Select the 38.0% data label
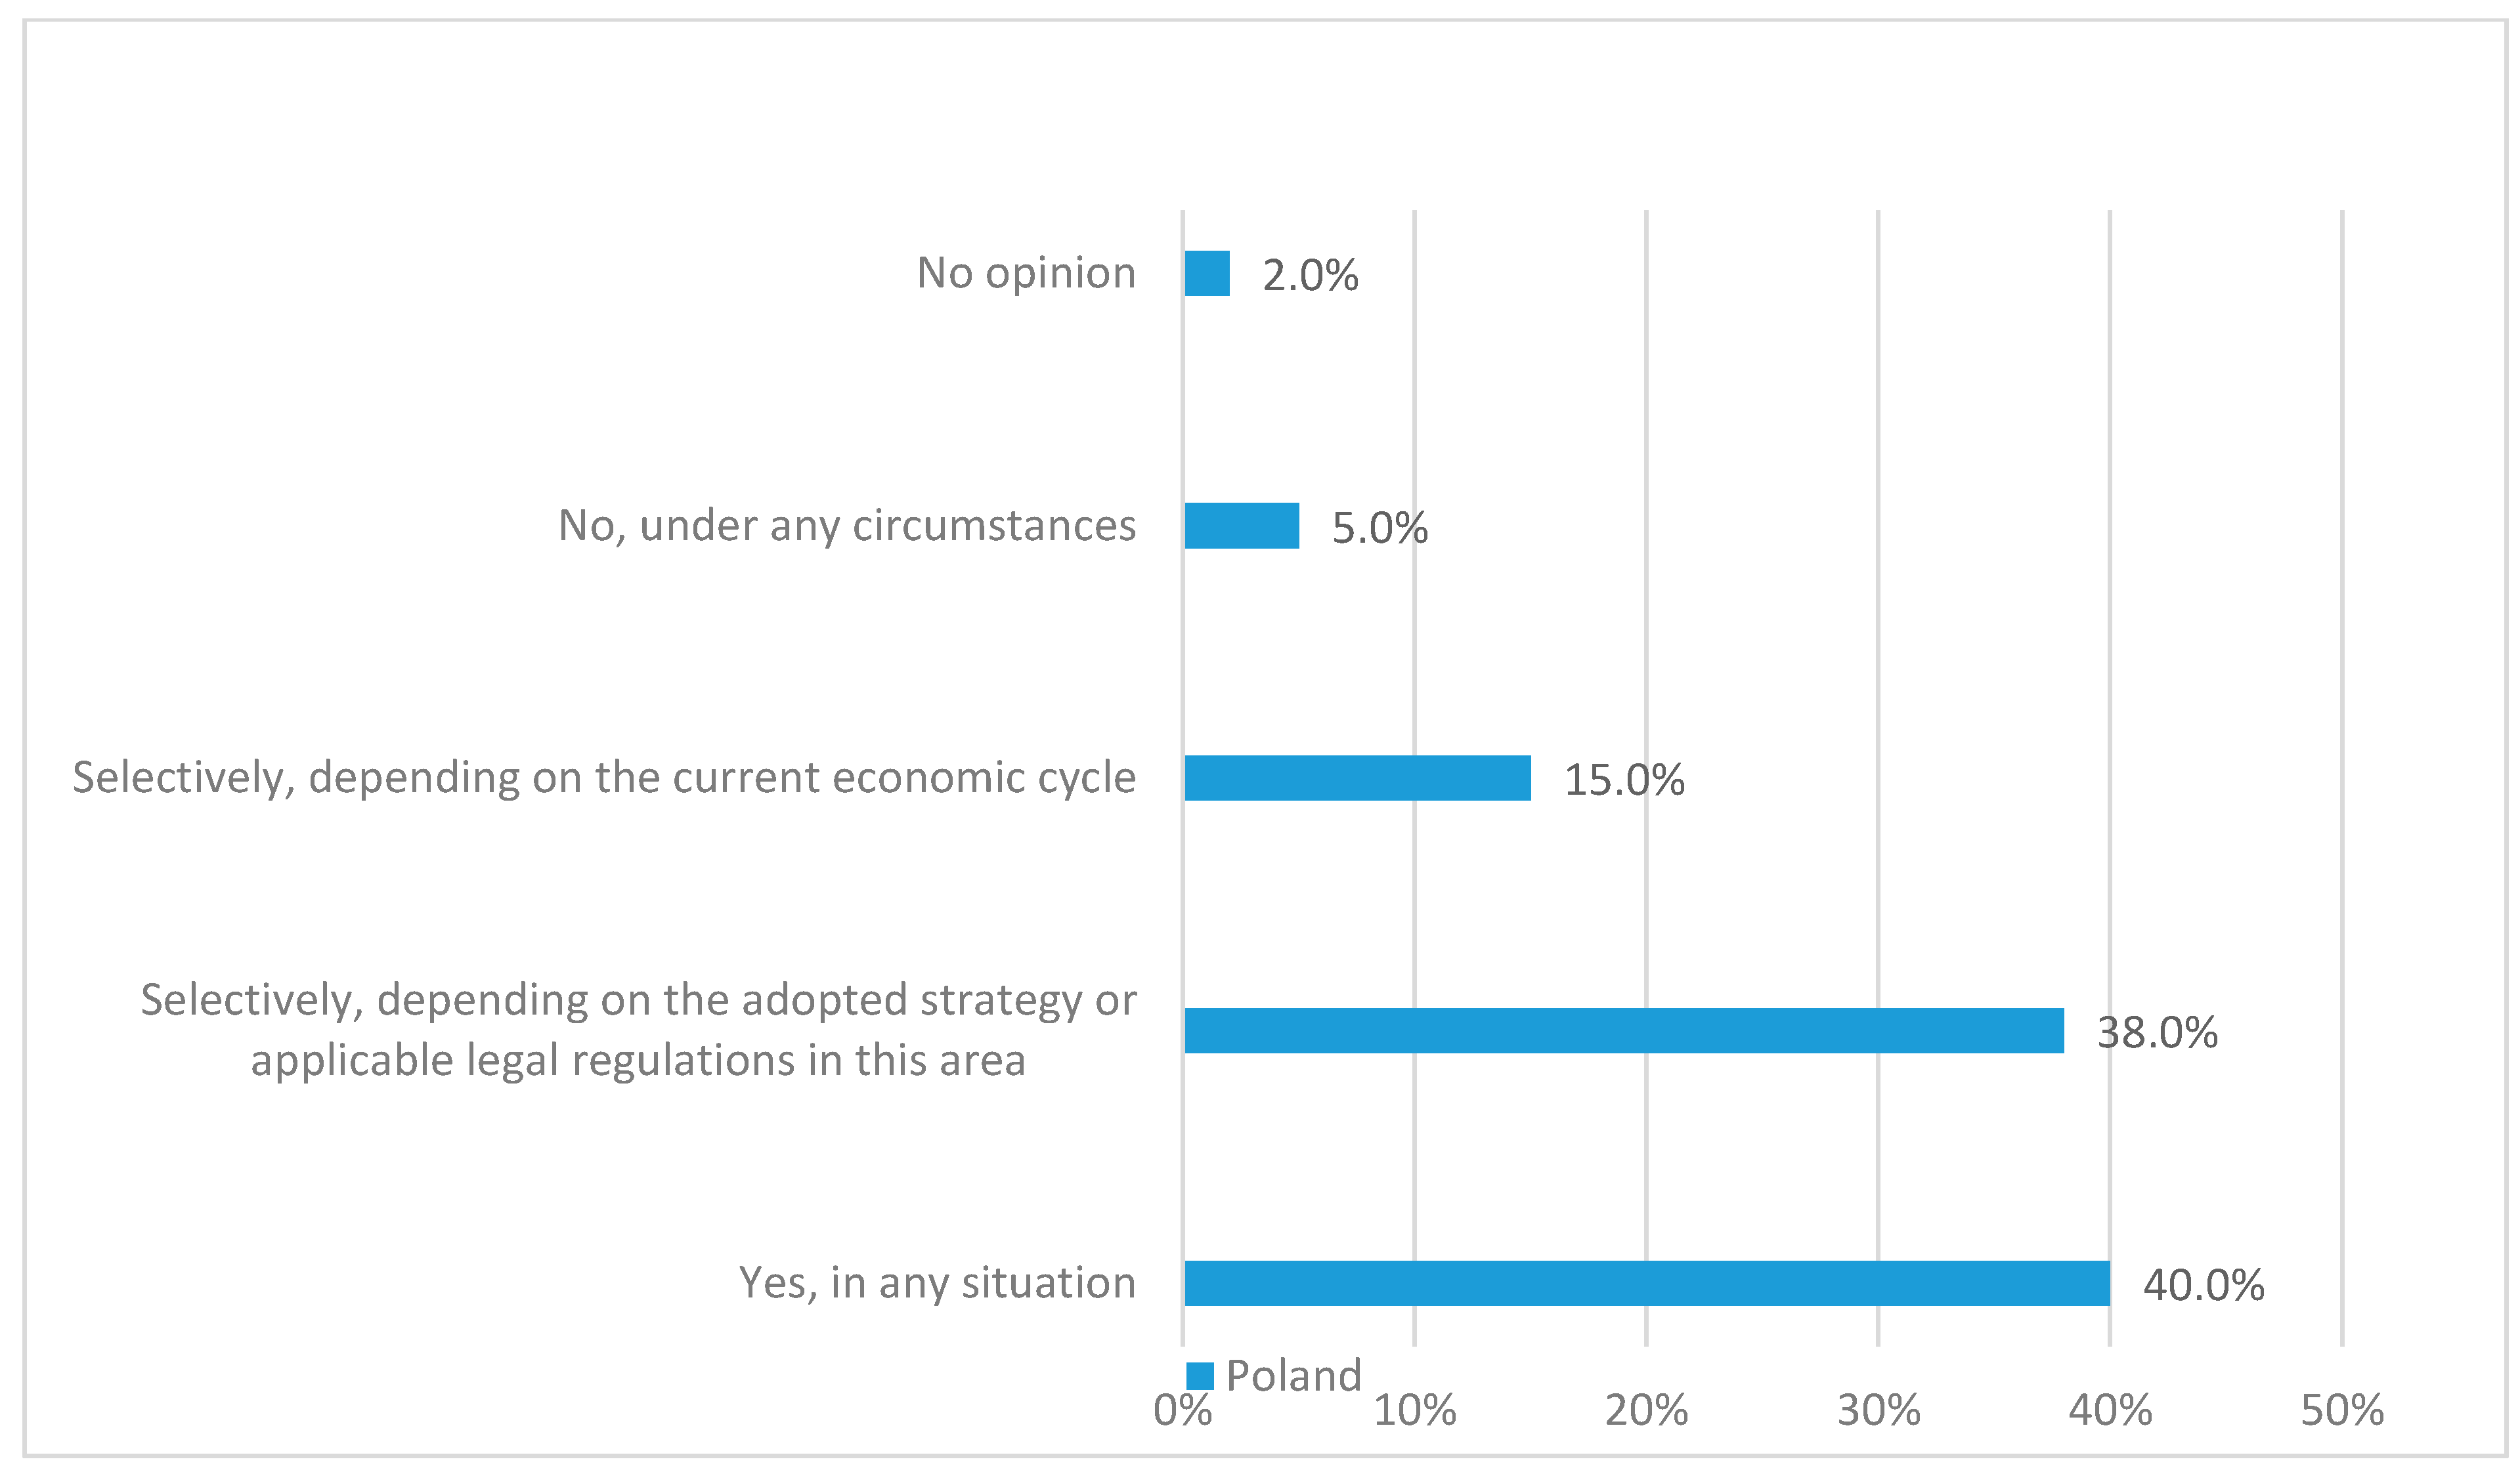This screenshot has height=1474, width=2520. pyautogui.click(x=2157, y=1033)
